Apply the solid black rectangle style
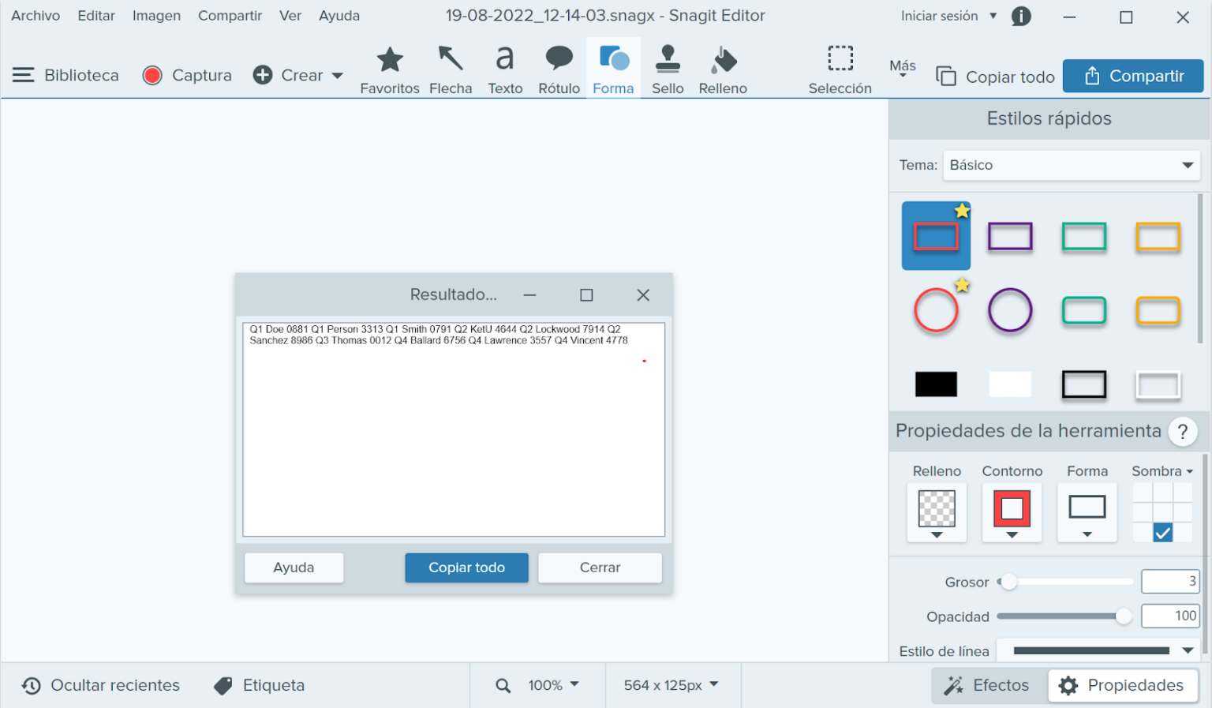 pos(936,384)
